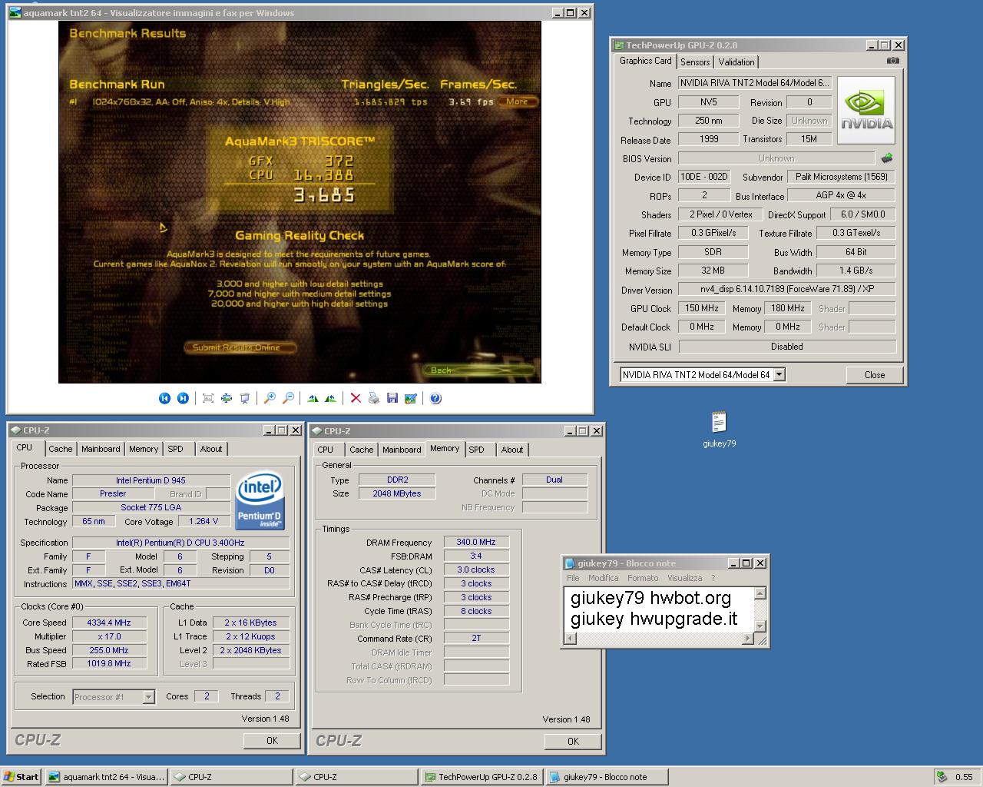Click the Actual Size icon in viewer toolbar
This screenshot has width=983, height=787.
click(227, 398)
